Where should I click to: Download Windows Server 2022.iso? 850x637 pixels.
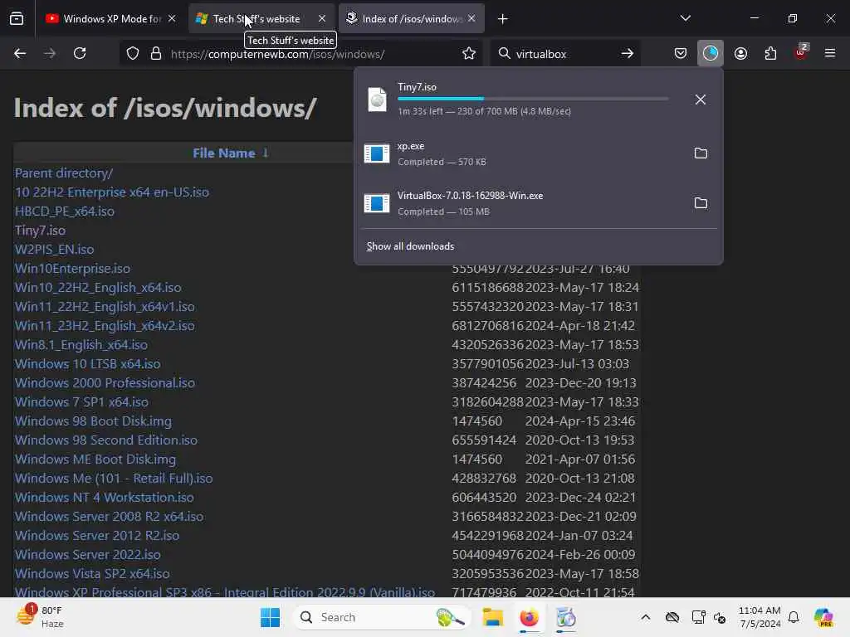[x=87, y=555]
